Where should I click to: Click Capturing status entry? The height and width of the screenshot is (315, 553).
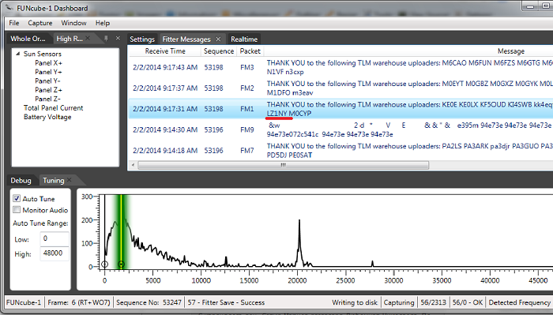(x=399, y=302)
